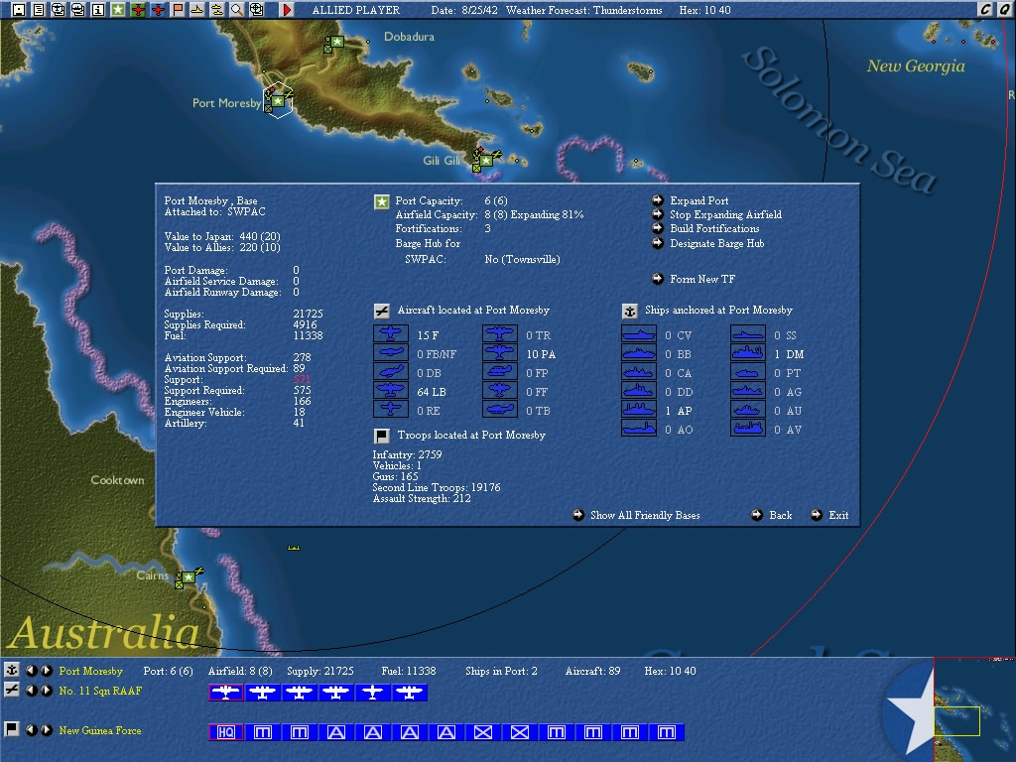1016x762 pixels.
Task: Click the single yellow ship toolbar icon
Action: [197, 10]
